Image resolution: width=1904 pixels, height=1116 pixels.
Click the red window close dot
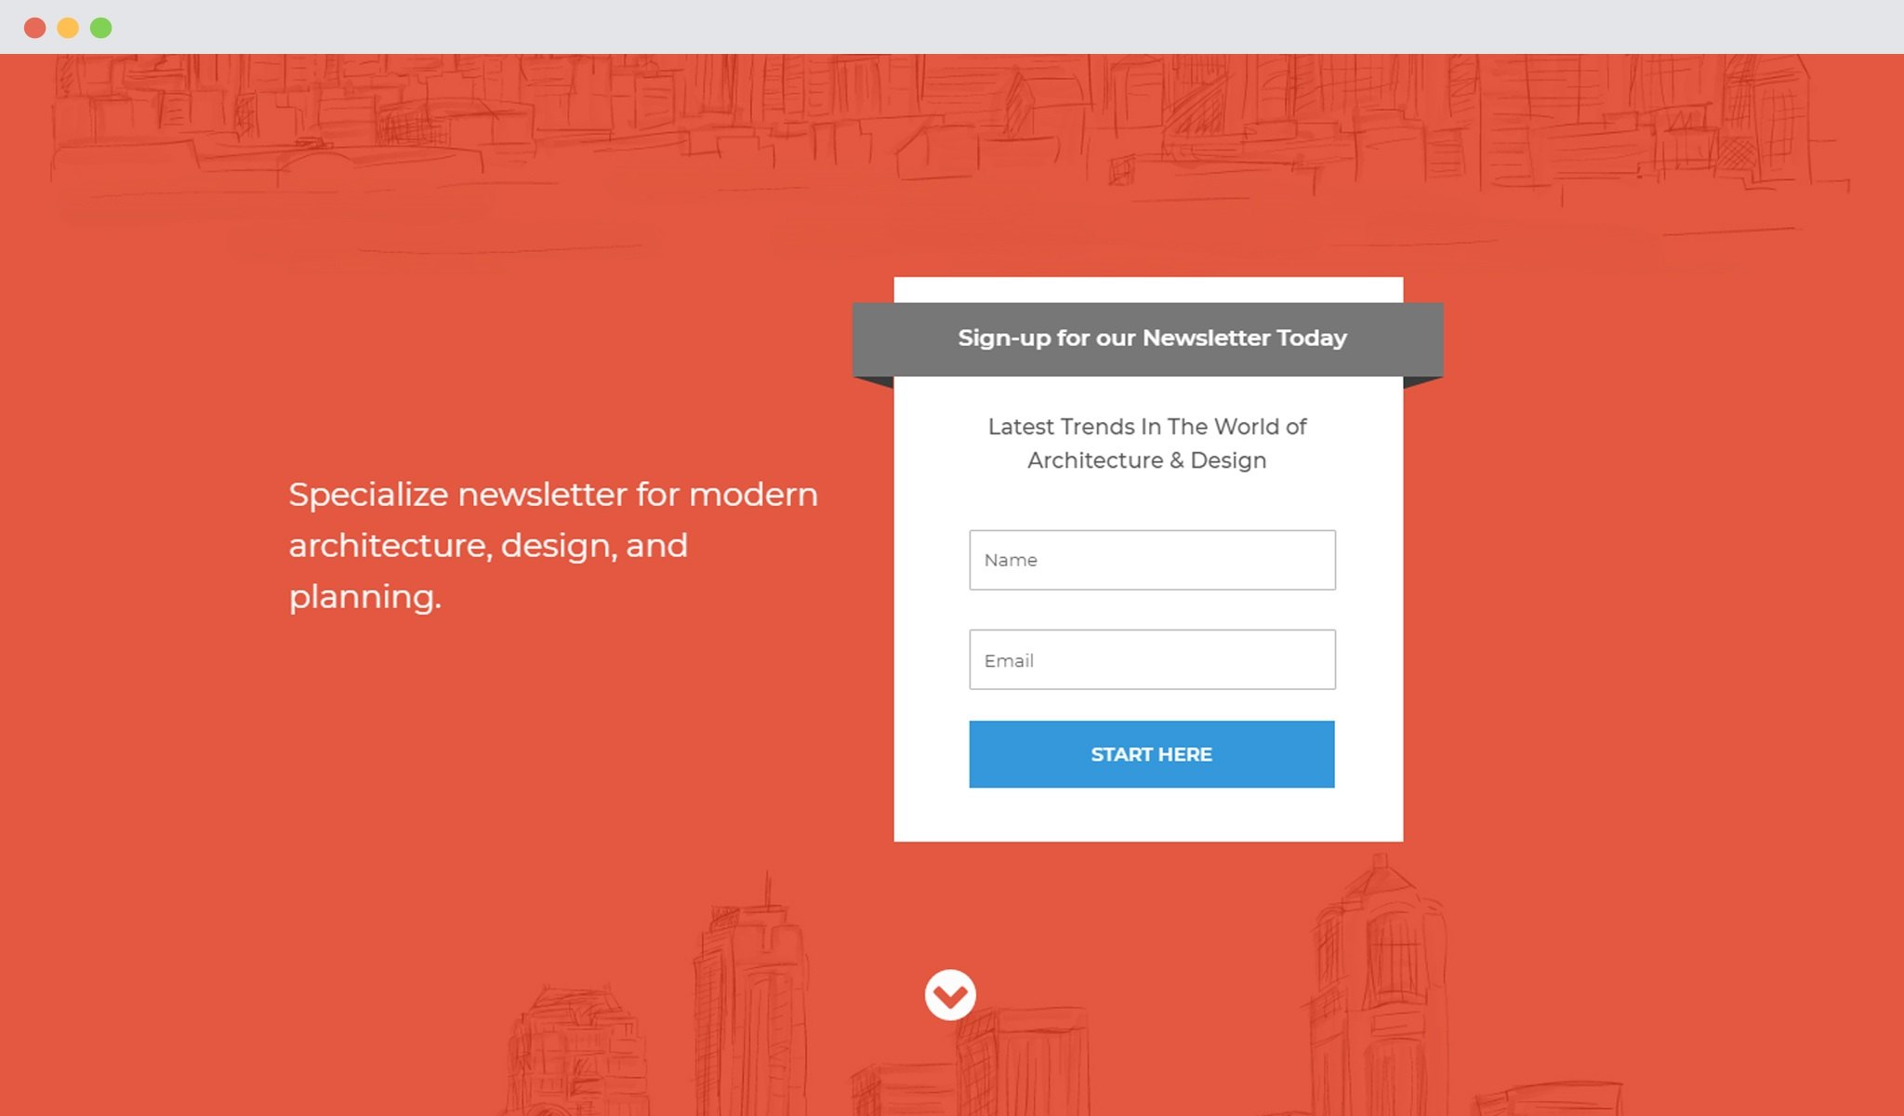pyautogui.click(x=35, y=28)
